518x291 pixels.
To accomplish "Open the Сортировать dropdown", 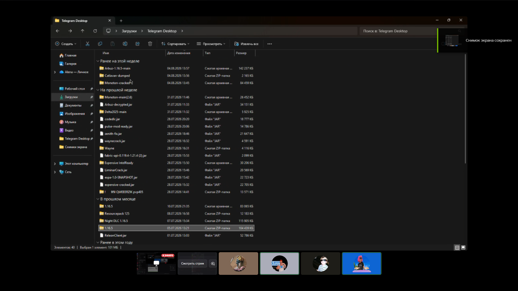I will click(x=175, y=44).
